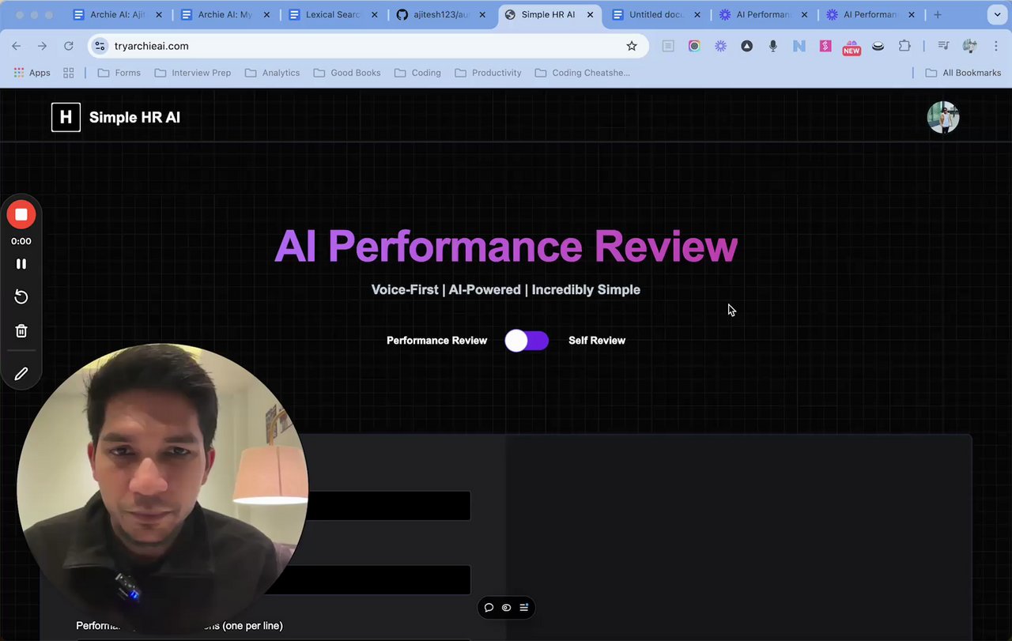Click the tryarchieai.com address bar
The width and height of the screenshot is (1012, 641).
pos(368,46)
